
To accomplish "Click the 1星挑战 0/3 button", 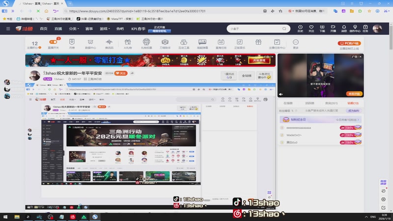I will coord(229,76).
